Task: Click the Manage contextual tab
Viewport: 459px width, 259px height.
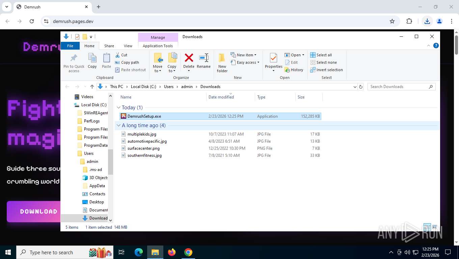Action: click(158, 37)
